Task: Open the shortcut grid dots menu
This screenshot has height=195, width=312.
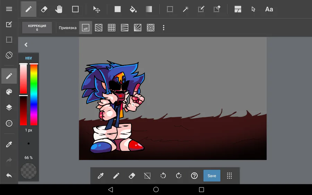Action: [x=229, y=176]
